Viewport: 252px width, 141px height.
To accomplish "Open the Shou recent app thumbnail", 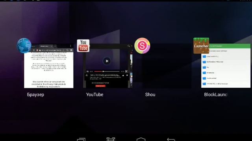I will click(x=167, y=66).
